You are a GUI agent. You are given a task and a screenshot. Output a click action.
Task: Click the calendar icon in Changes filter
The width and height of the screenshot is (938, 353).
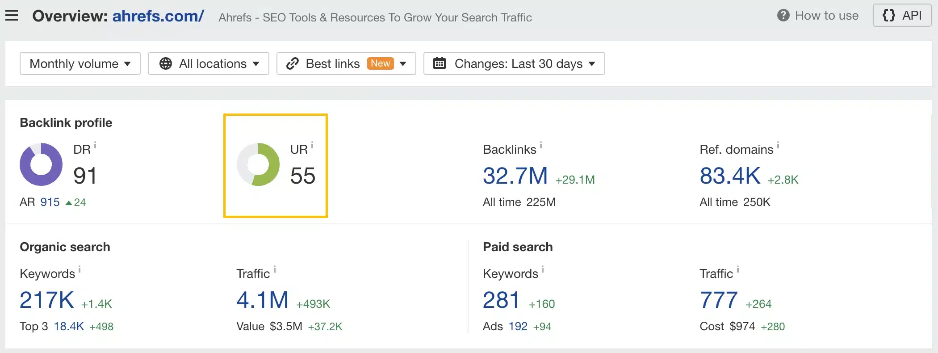click(440, 63)
